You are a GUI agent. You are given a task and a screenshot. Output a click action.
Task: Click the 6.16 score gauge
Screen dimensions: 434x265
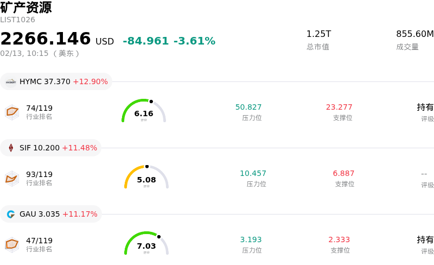[x=144, y=111]
